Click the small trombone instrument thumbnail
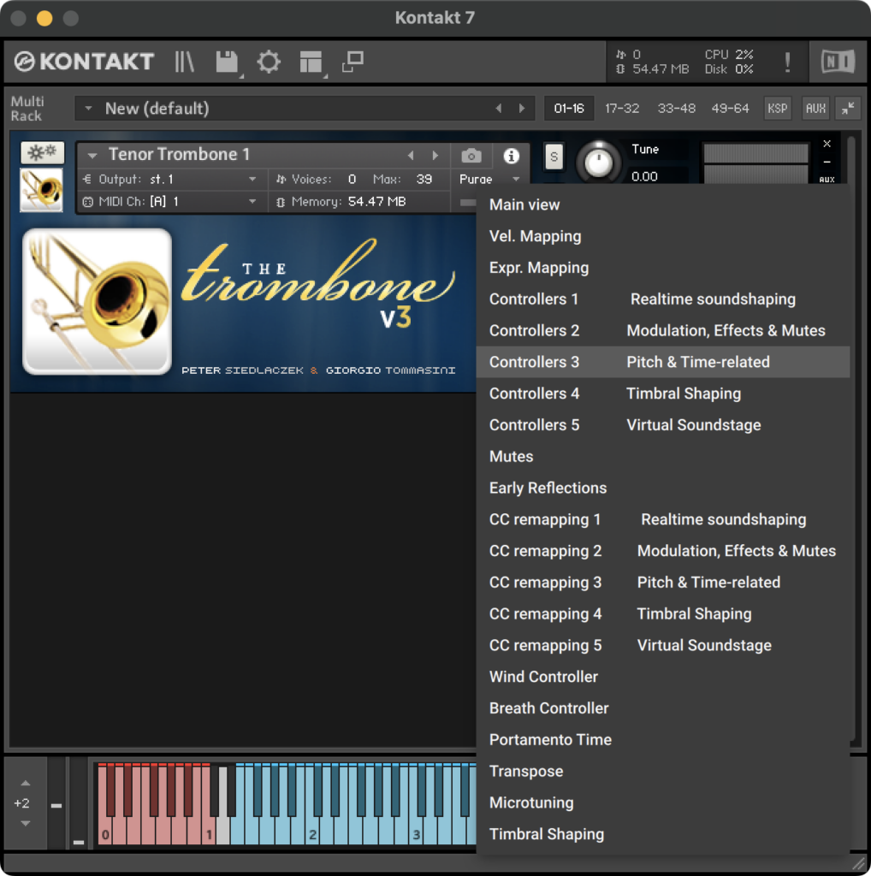The height and width of the screenshot is (876, 871). tap(42, 190)
